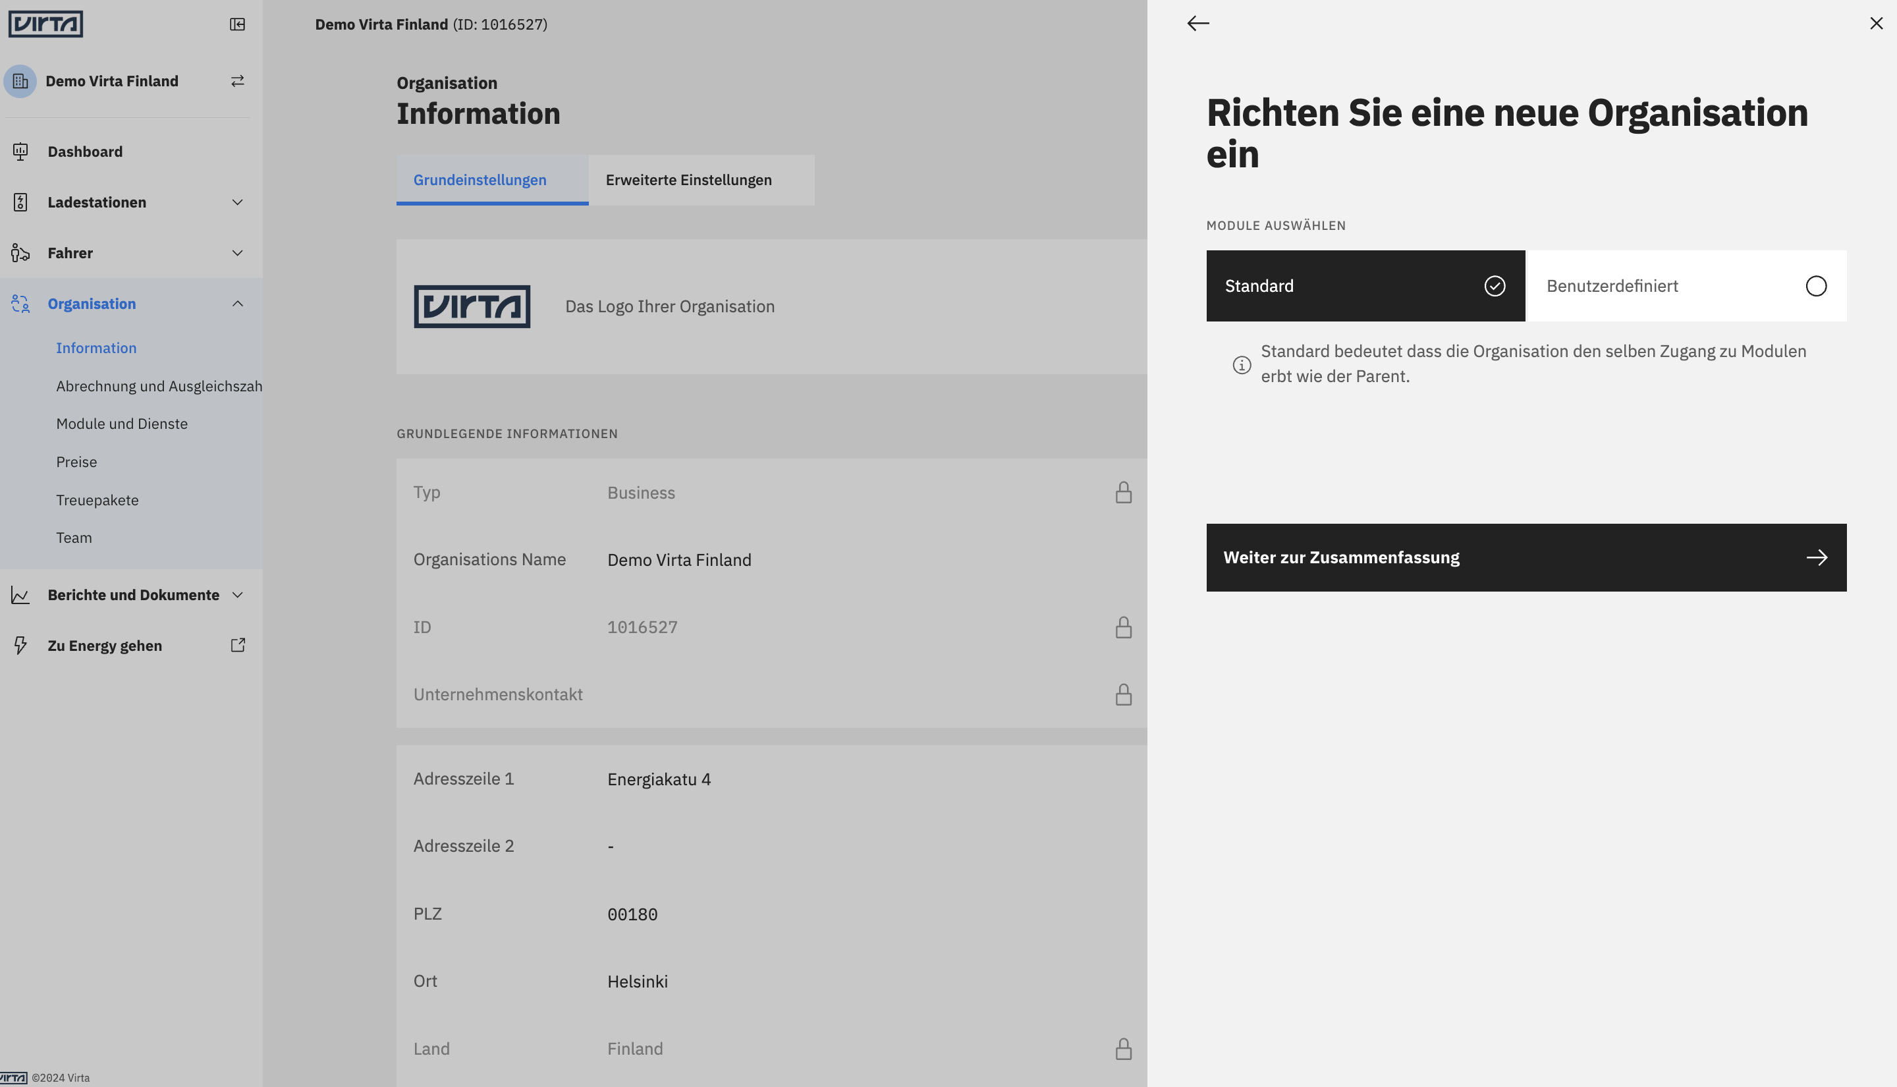Click the Organisations Name value Demo Virta Finland

coord(679,560)
